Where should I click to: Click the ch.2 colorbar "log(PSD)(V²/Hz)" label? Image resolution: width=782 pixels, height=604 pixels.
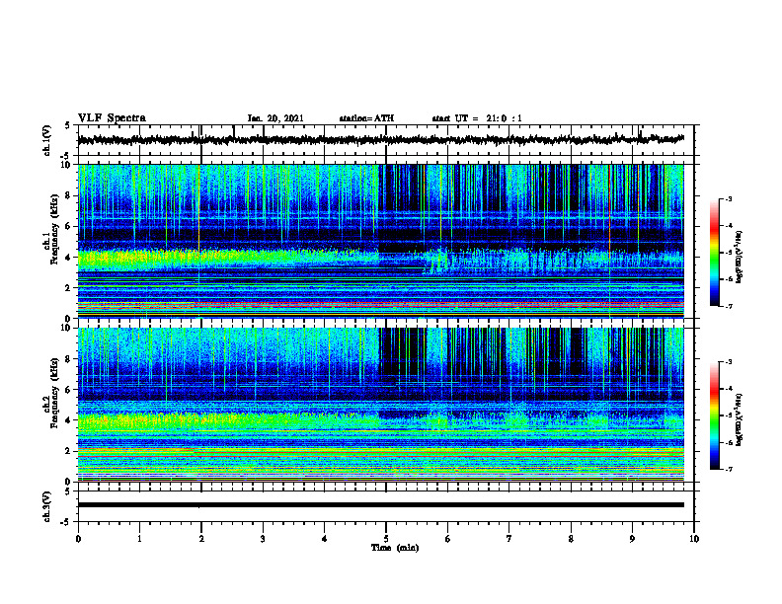pos(740,419)
